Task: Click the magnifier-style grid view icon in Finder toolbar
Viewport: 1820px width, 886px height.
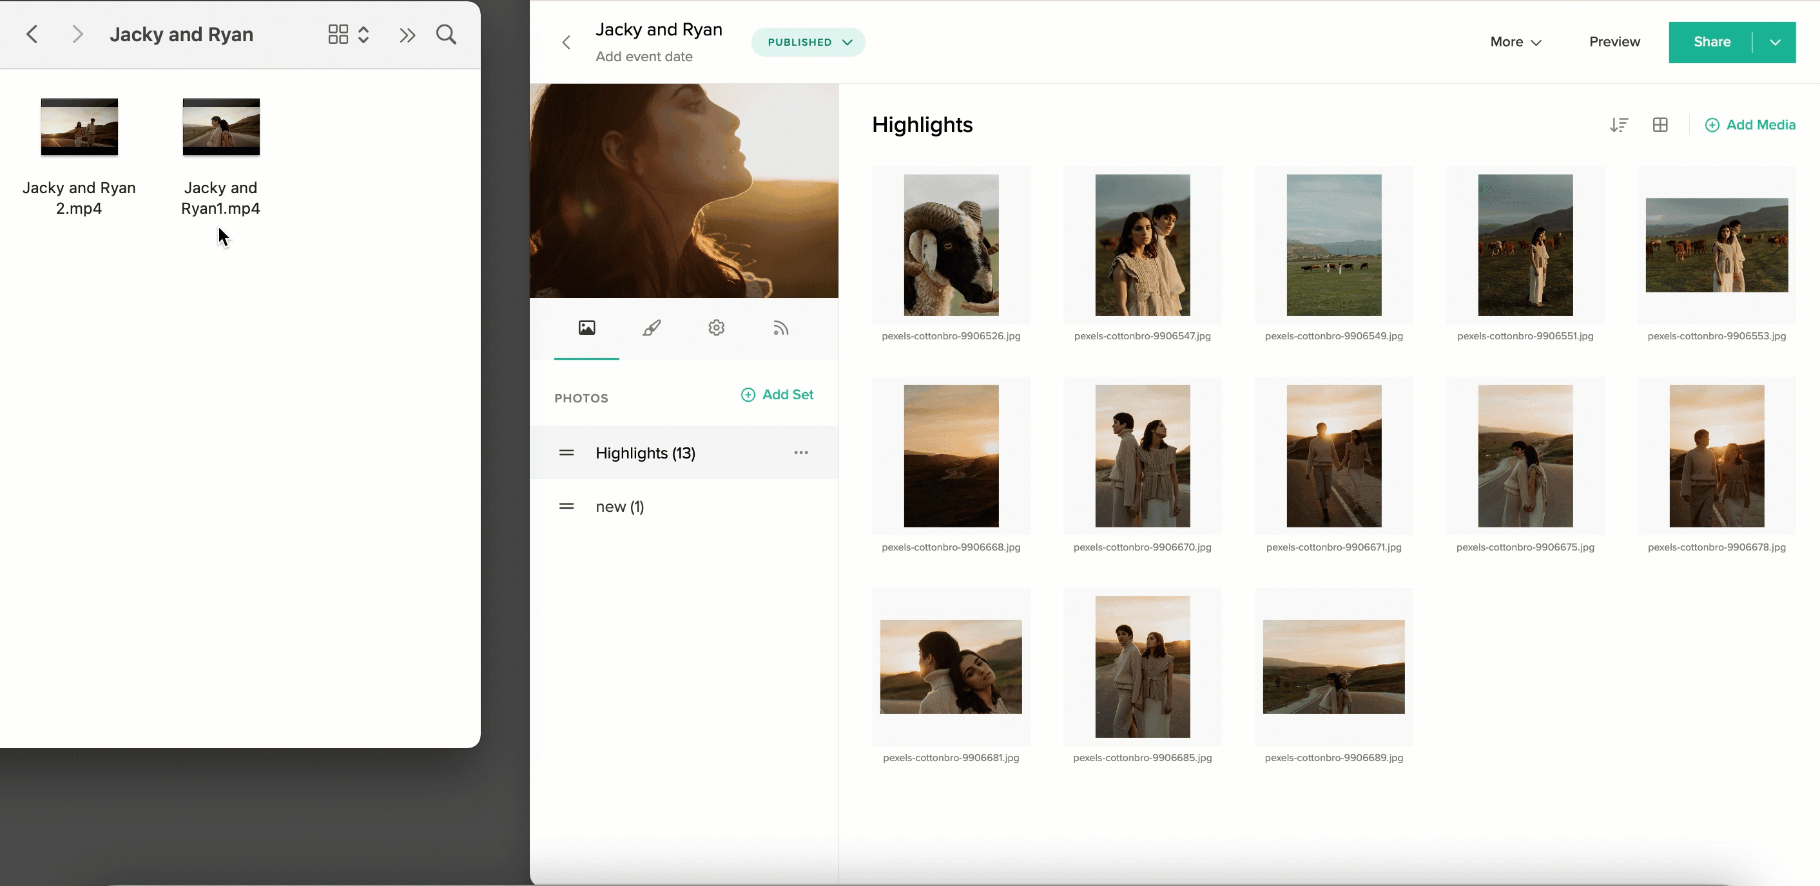Action: 337,33
